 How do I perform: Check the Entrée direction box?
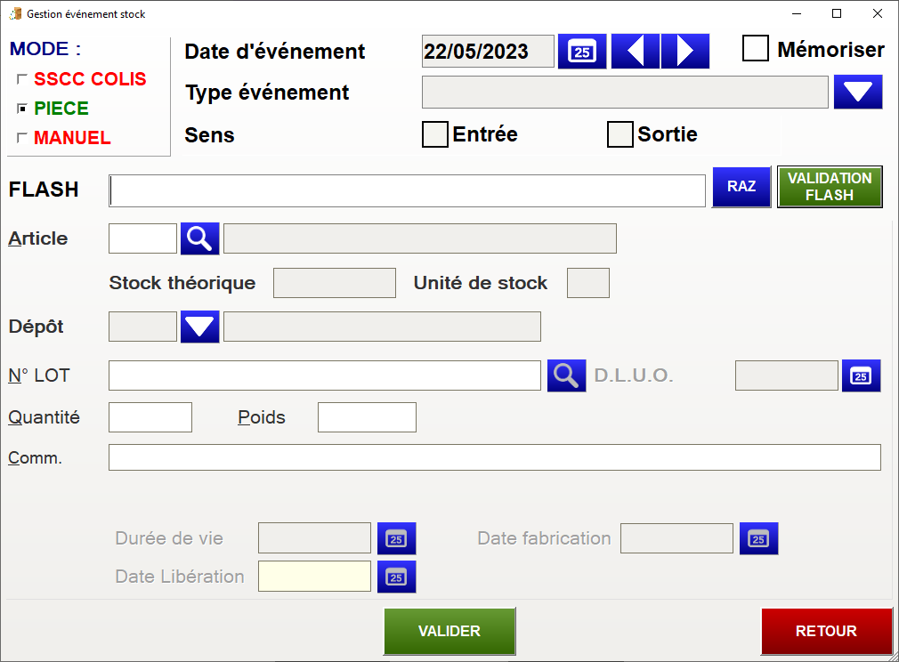point(434,134)
